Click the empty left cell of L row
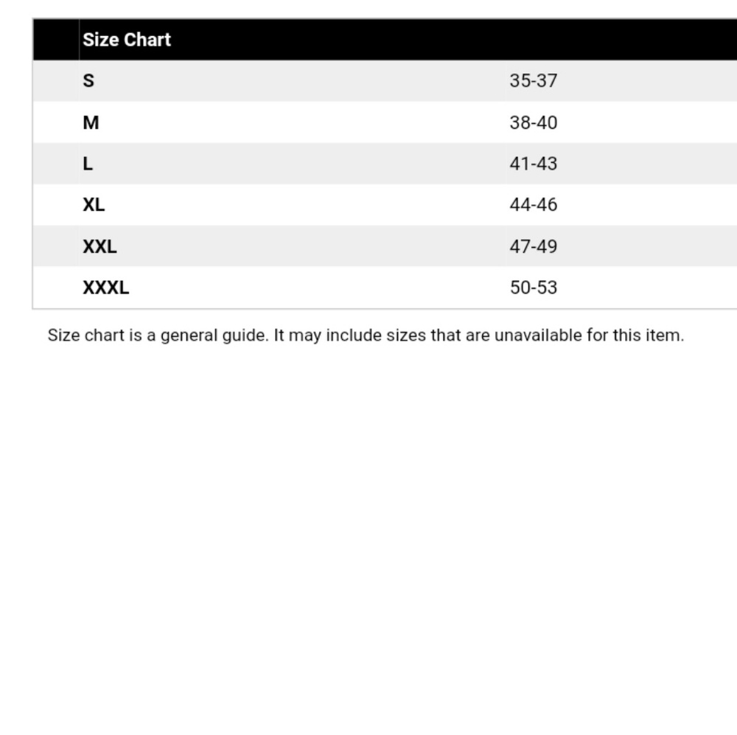 (57, 164)
